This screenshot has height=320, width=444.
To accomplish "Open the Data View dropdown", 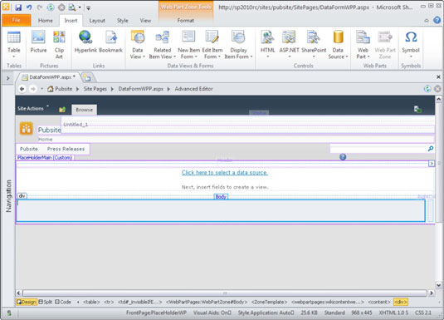I will tap(137, 45).
